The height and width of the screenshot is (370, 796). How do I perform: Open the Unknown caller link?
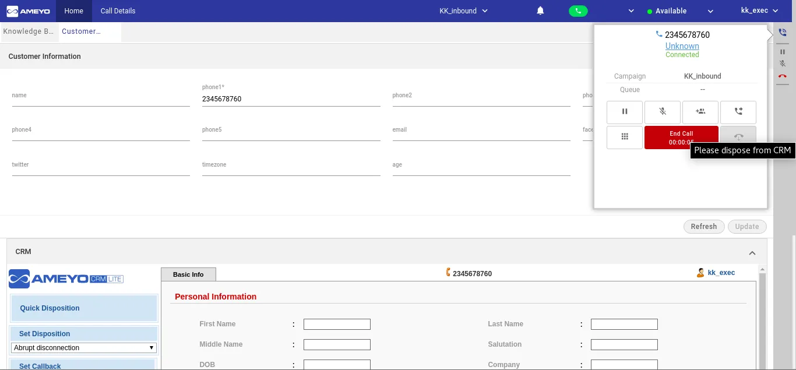[x=682, y=46]
